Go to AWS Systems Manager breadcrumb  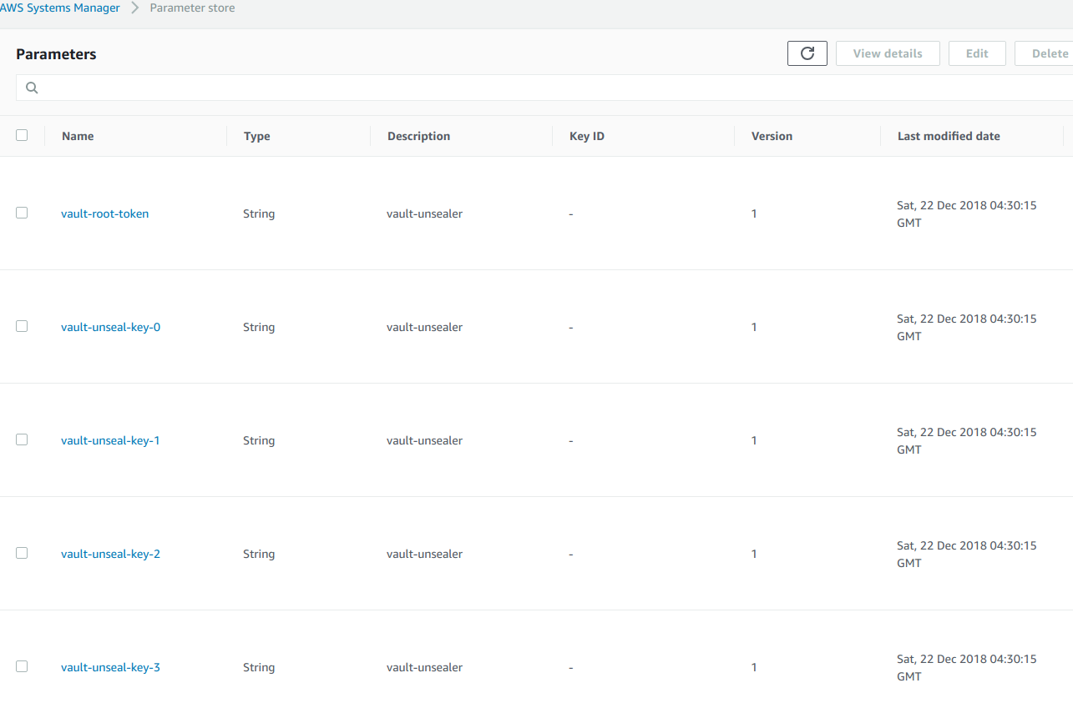[x=60, y=8]
